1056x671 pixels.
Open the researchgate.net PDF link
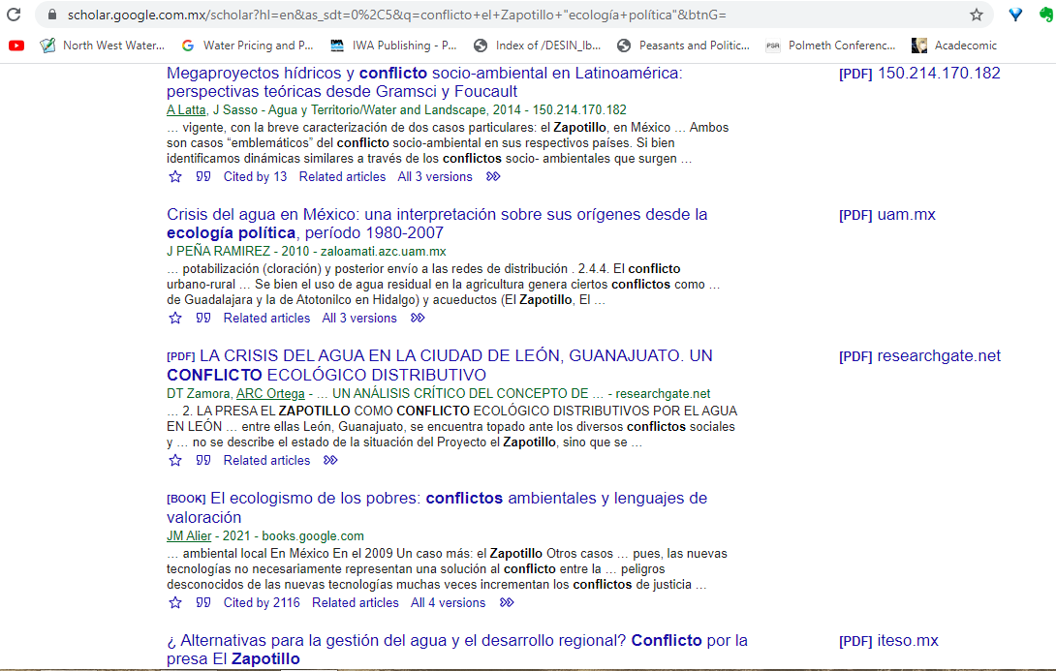click(920, 356)
